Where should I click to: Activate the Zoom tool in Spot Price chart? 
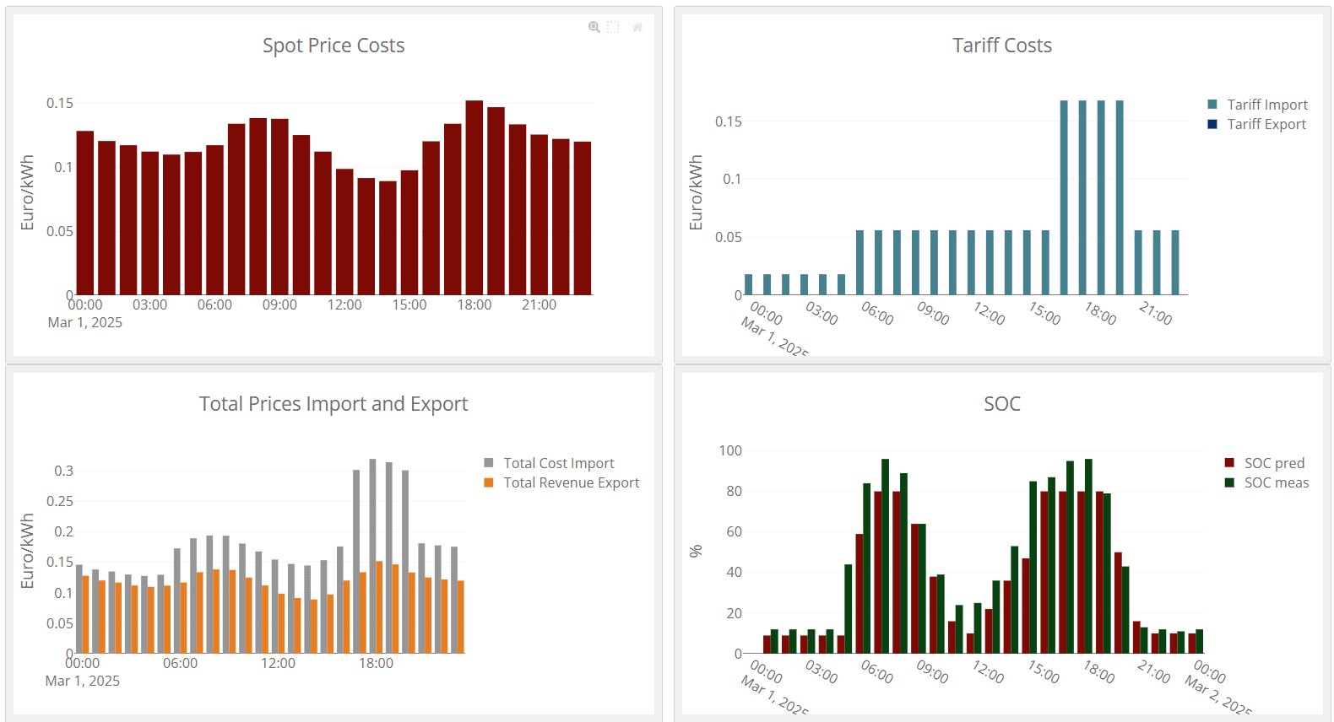[594, 27]
